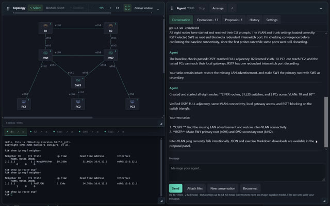330x206 pixels.
Task: Close the SW3 terminal tab
Action: pos(123,132)
